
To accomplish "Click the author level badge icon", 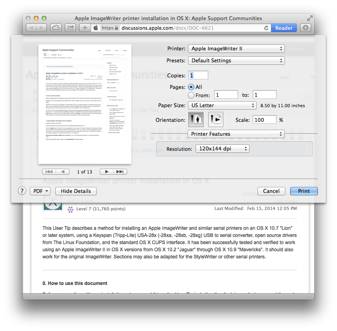I will (x=70, y=210).
